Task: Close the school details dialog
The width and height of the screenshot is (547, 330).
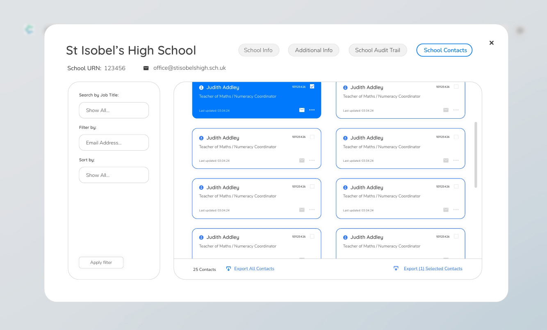Action: pos(491,43)
